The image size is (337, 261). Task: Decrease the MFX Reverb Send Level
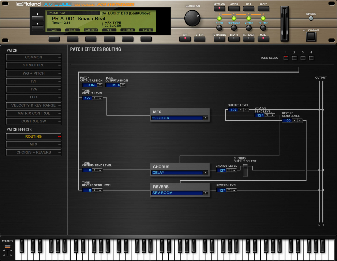tap(294, 121)
